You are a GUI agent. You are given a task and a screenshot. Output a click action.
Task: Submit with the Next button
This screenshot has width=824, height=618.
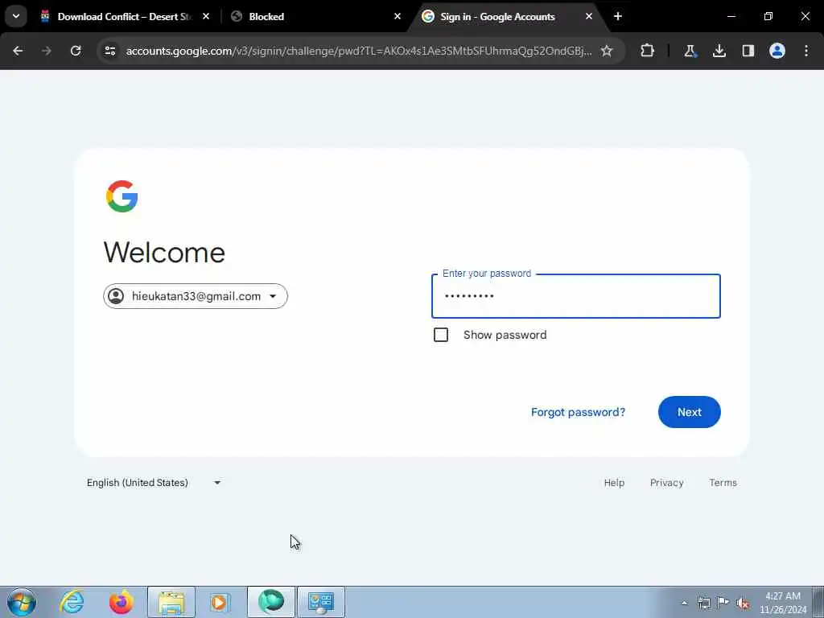click(689, 412)
